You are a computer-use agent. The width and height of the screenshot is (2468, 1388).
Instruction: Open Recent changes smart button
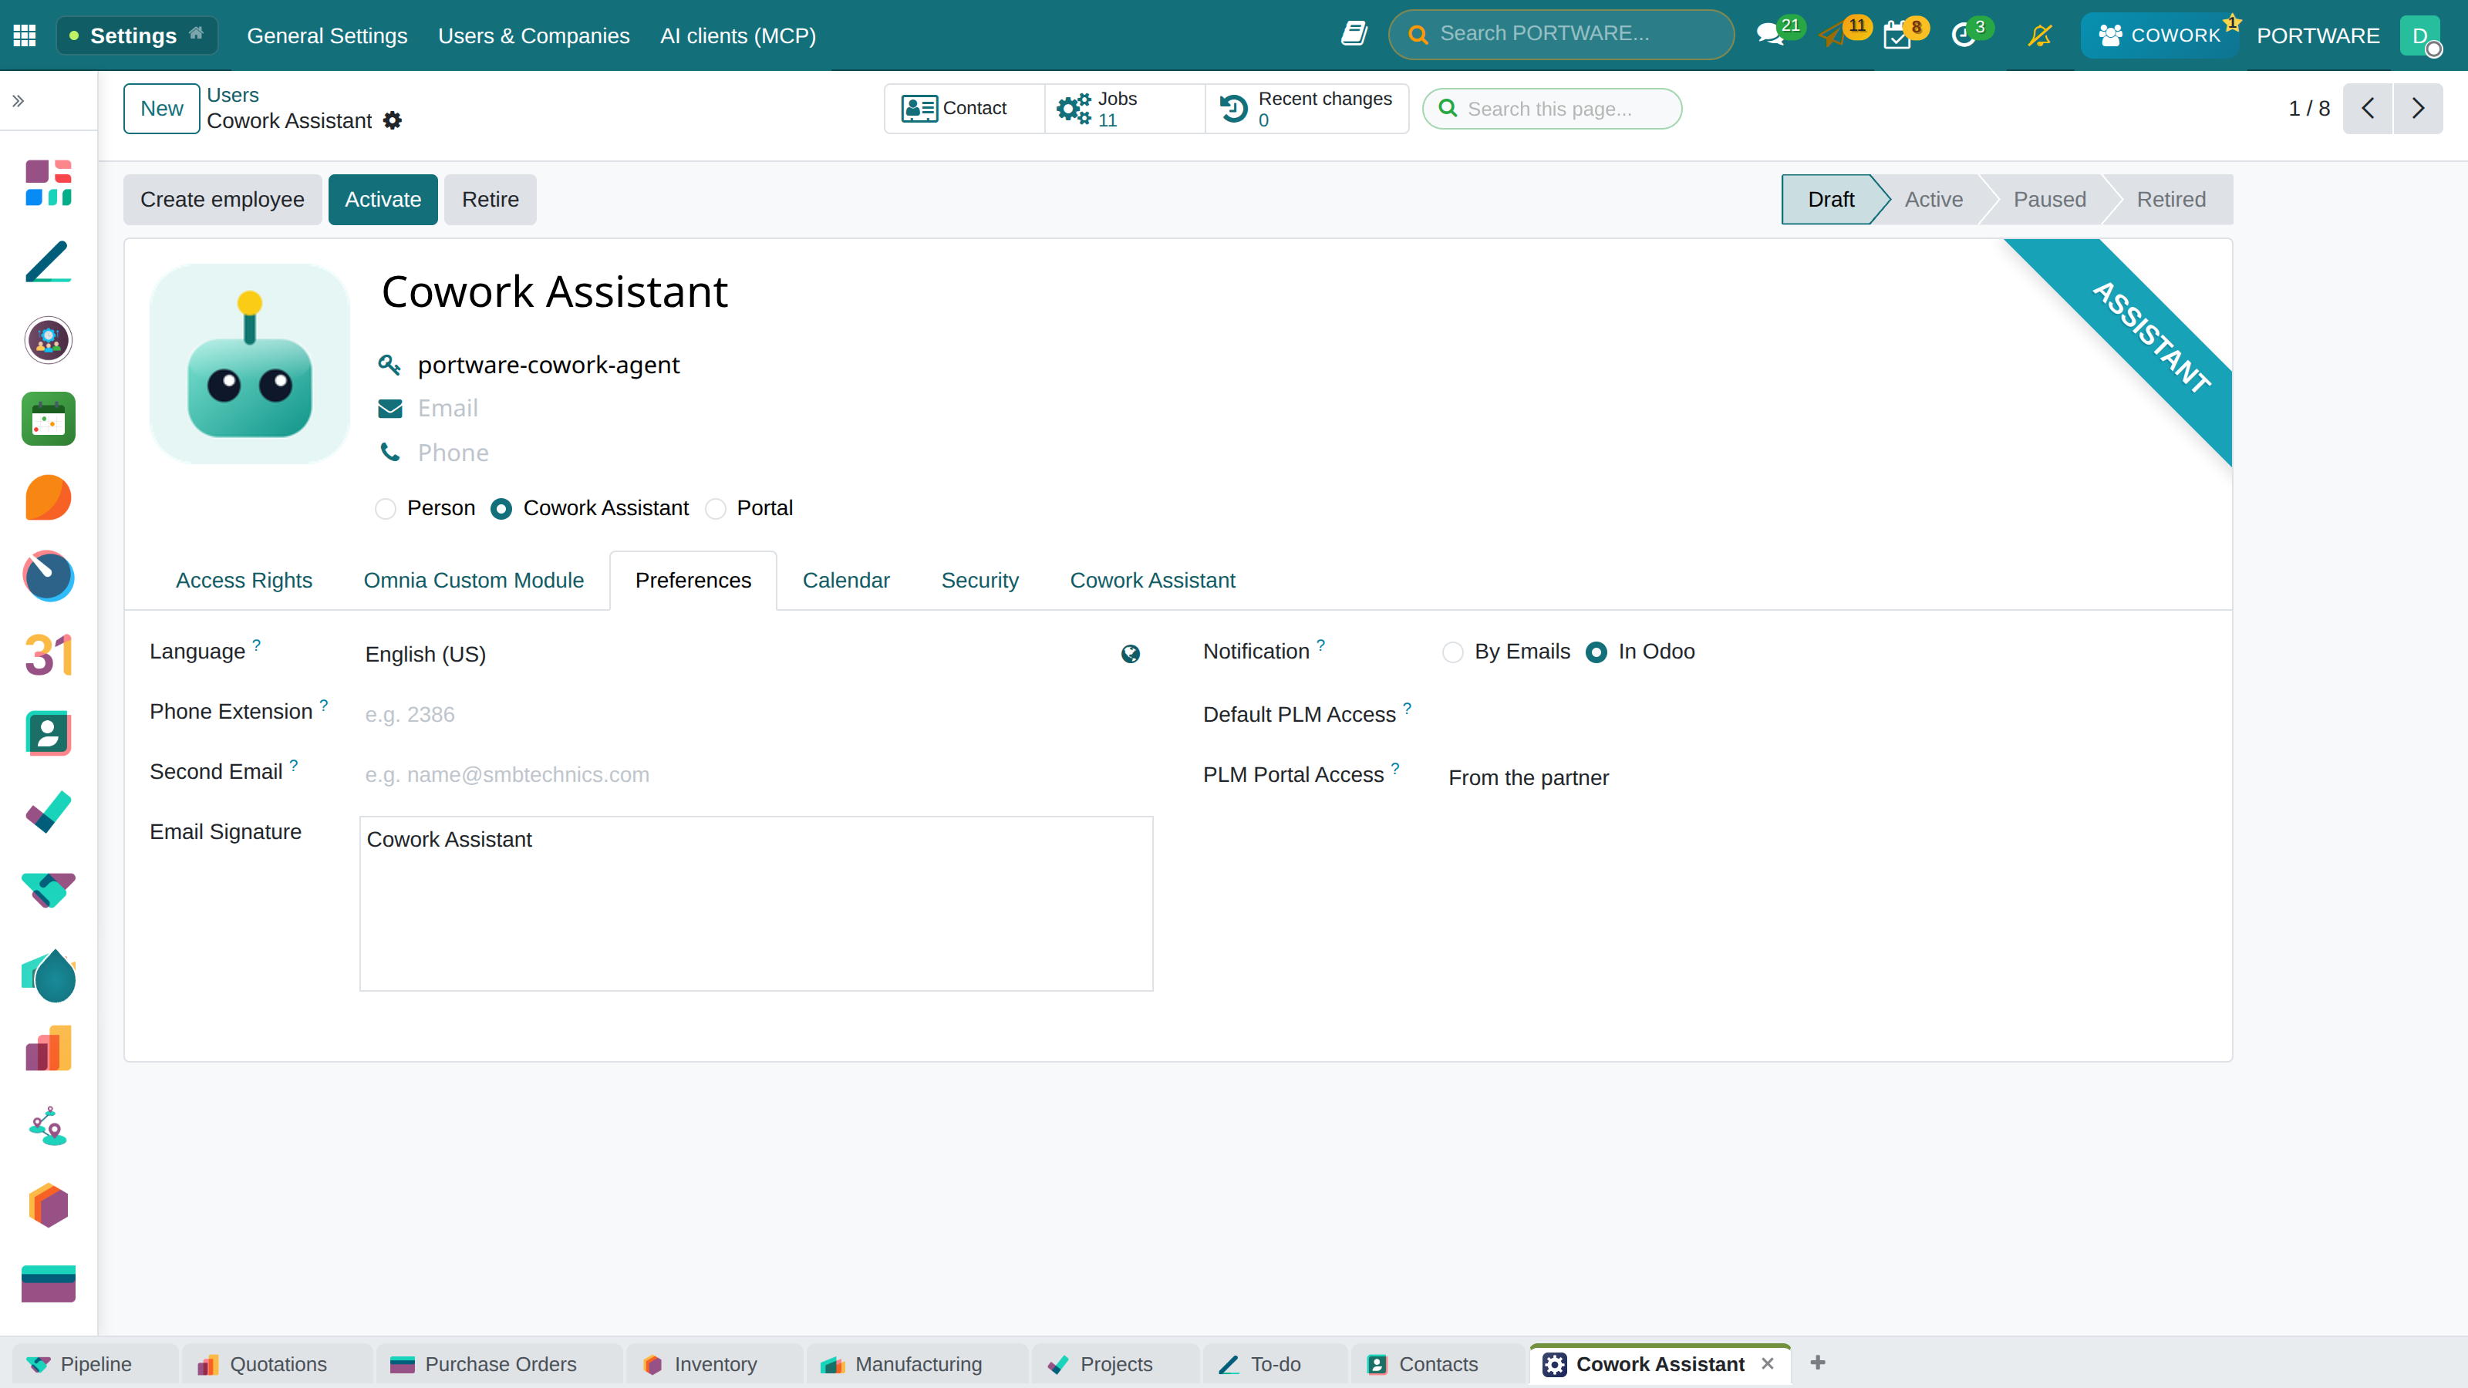click(x=1306, y=108)
